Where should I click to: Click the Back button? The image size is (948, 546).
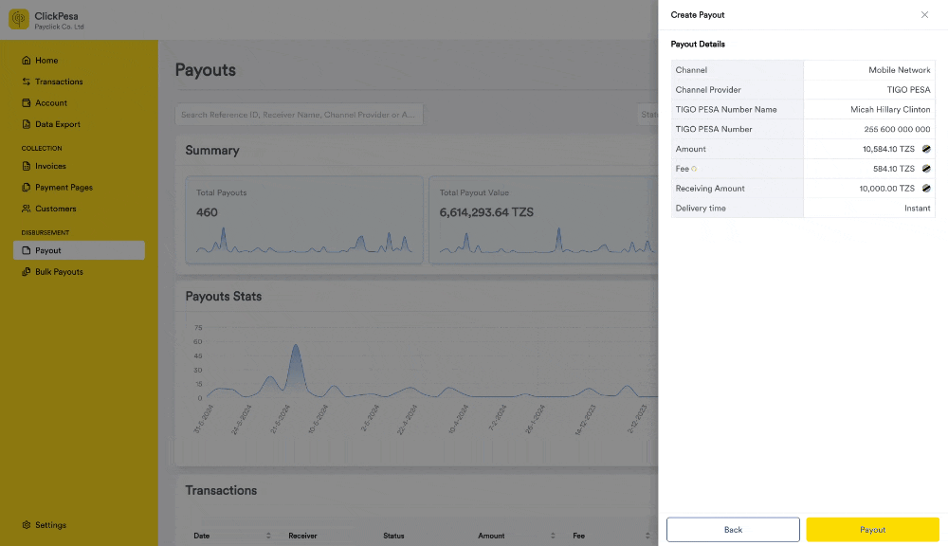(733, 530)
